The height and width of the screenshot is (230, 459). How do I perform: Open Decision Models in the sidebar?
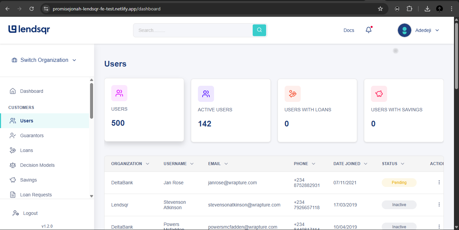pos(37,165)
